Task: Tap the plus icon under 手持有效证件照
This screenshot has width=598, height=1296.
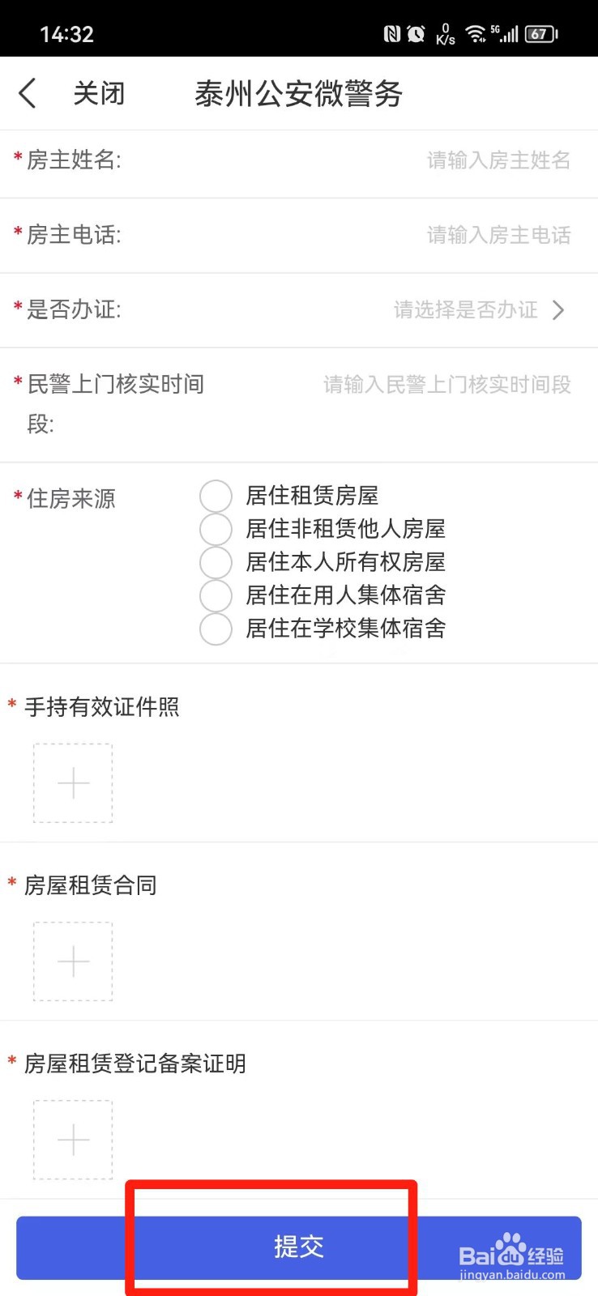Action: click(73, 783)
